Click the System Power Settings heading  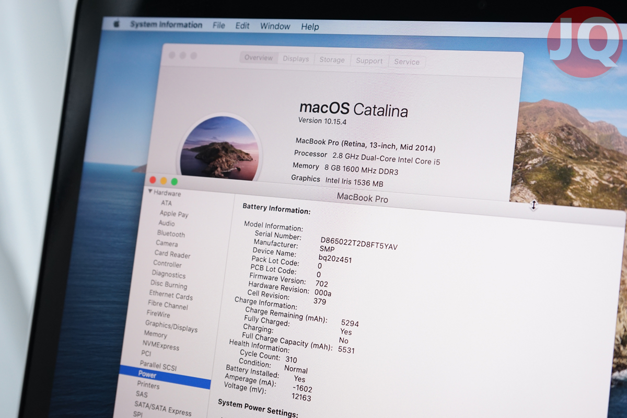pos(258,408)
